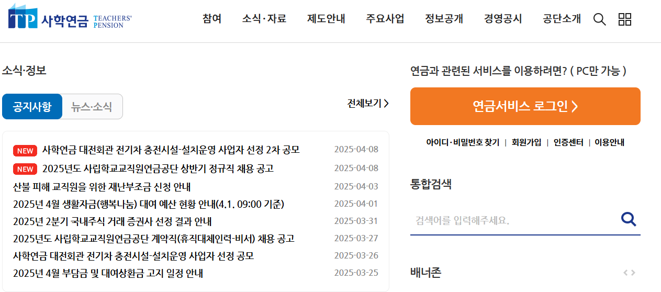Screen dimensions: 661x292
Task: Click the TP 사학연금 logo
Action: [70, 17]
